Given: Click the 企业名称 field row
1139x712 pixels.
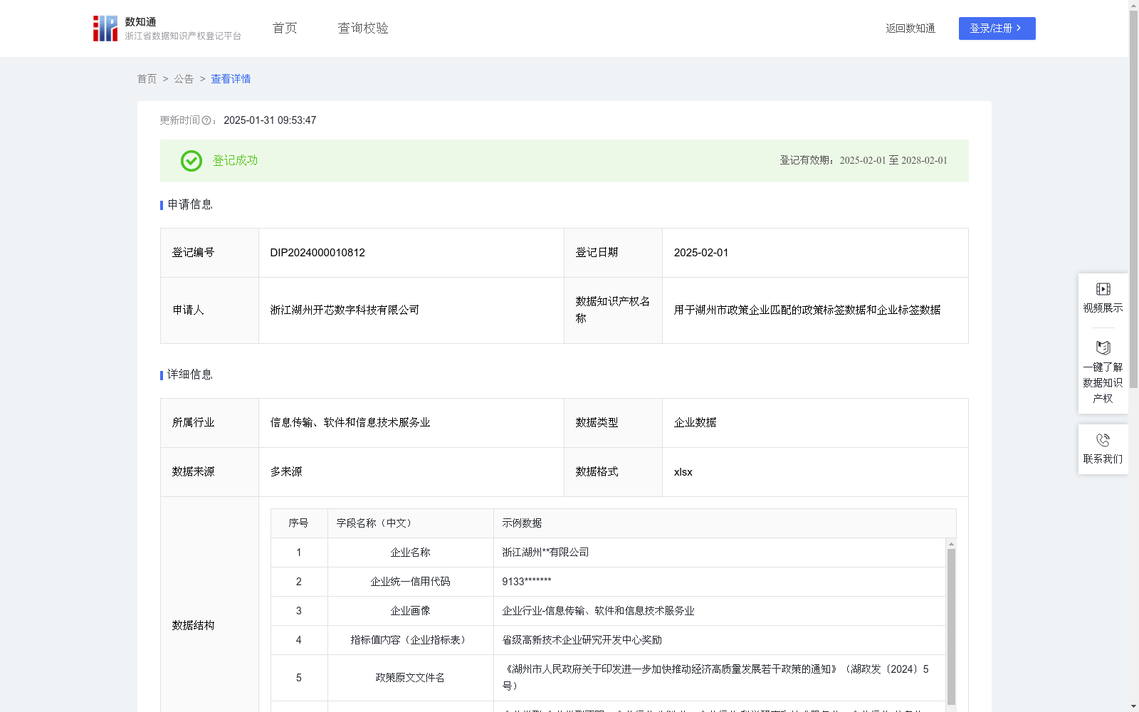Looking at the screenshot, I should coord(608,553).
